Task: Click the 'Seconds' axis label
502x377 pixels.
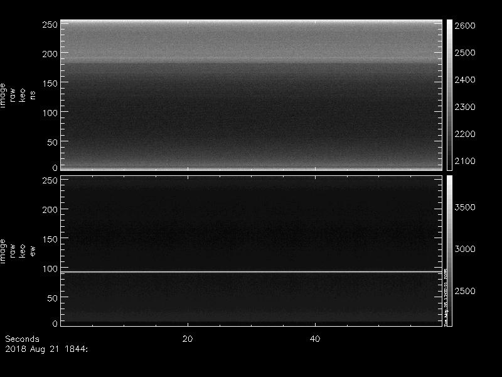Action: (x=22, y=339)
